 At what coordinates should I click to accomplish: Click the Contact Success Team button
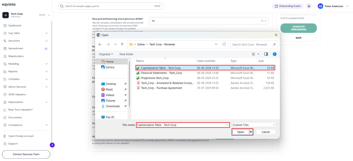[26, 154]
